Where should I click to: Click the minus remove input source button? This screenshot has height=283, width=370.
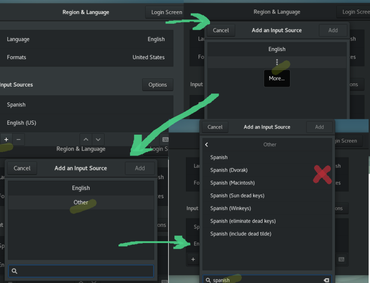pyautogui.click(x=18, y=140)
